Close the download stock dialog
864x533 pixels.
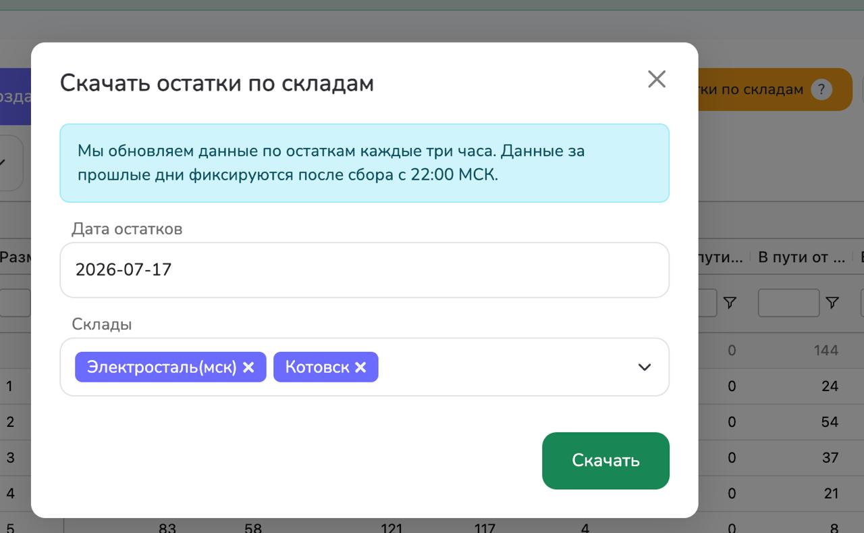[x=656, y=80]
